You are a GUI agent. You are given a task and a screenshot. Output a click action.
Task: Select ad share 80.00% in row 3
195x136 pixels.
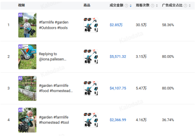[168, 88]
